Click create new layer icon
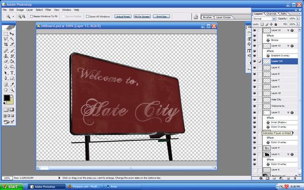This screenshot has height=190, width=304. [288, 178]
